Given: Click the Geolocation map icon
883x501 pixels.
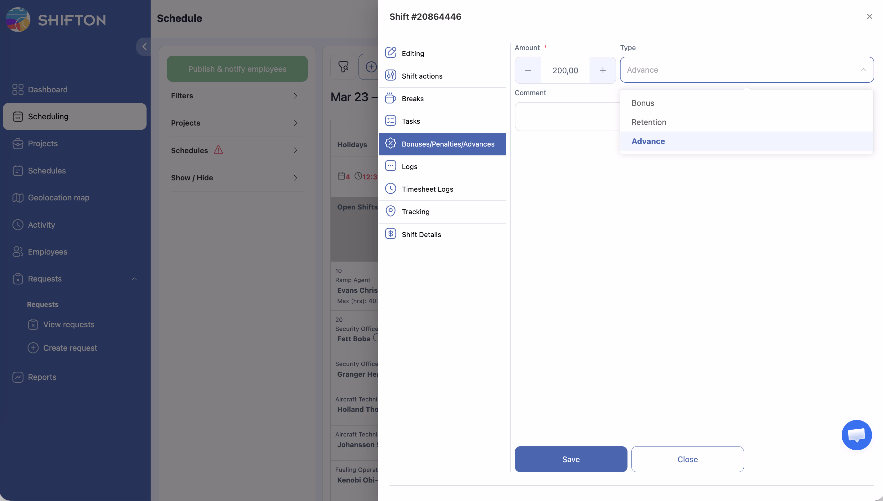Looking at the screenshot, I should pyautogui.click(x=18, y=198).
